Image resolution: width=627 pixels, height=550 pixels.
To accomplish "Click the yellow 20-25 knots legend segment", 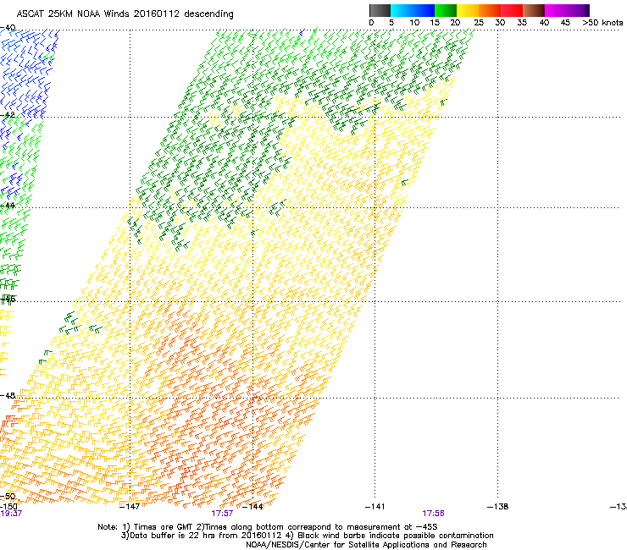I will pyautogui.click(x=468, y=10).
